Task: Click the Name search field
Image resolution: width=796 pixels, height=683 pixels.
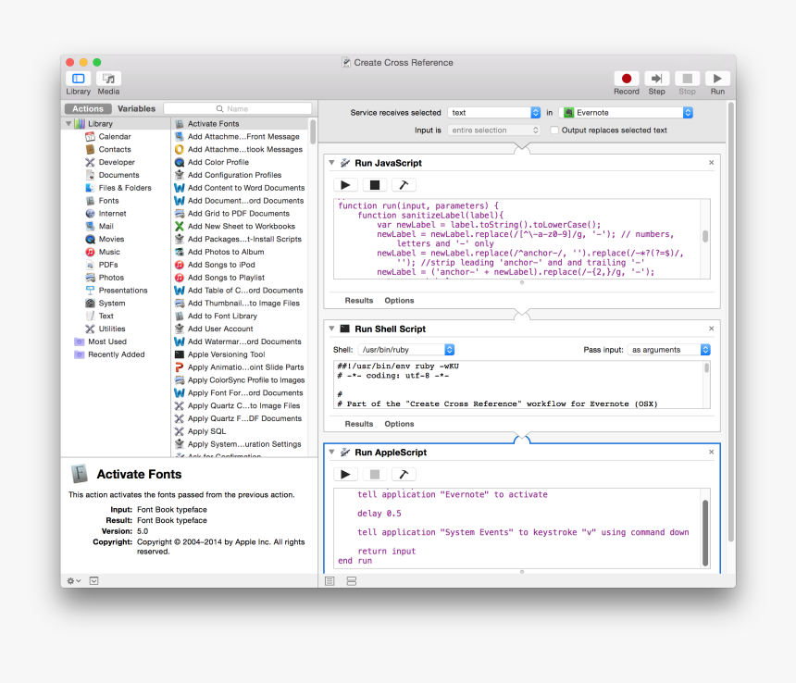Action: pos(238,108)
